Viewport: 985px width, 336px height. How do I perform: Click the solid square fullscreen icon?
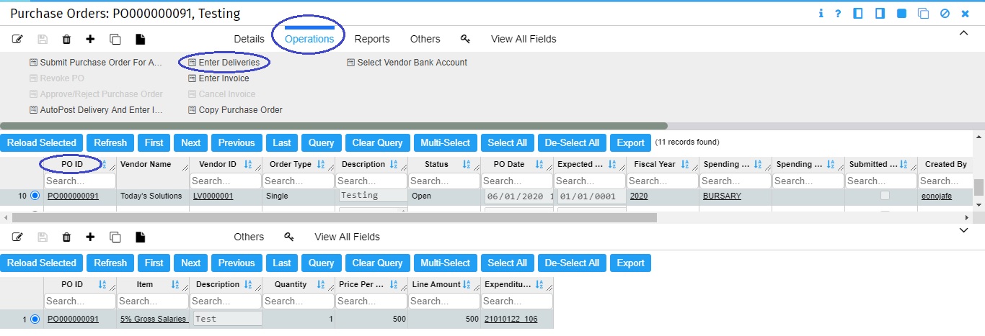901,14
